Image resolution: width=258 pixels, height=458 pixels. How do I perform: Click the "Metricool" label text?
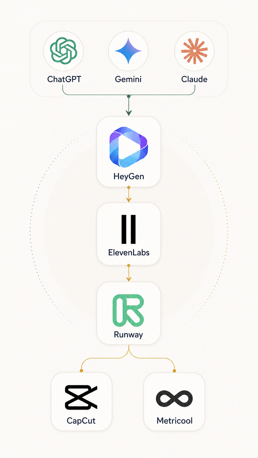pyautogui.click(x=175, y=421)
